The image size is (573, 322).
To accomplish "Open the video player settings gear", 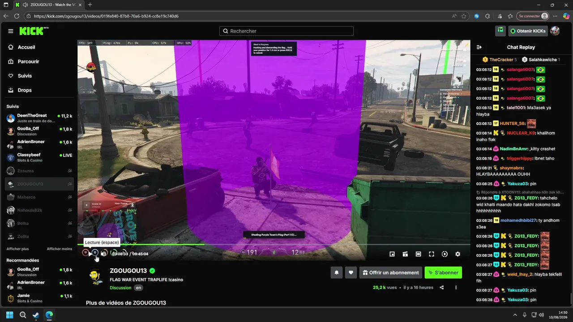I will 458,254.
